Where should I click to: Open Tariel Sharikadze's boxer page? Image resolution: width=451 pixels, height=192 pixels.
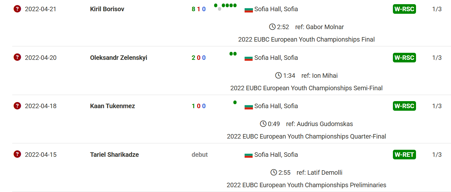(x=114, y=155)
